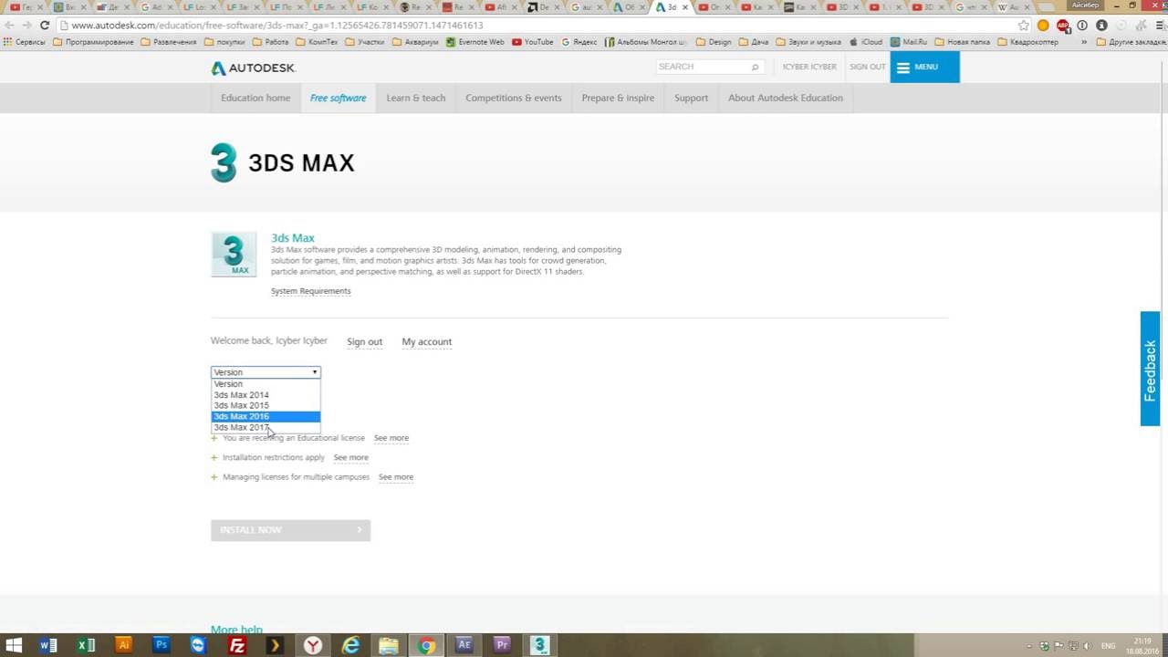Open the YouTube bookmark
Viewport: 1168px width, 657px height.
533,42
